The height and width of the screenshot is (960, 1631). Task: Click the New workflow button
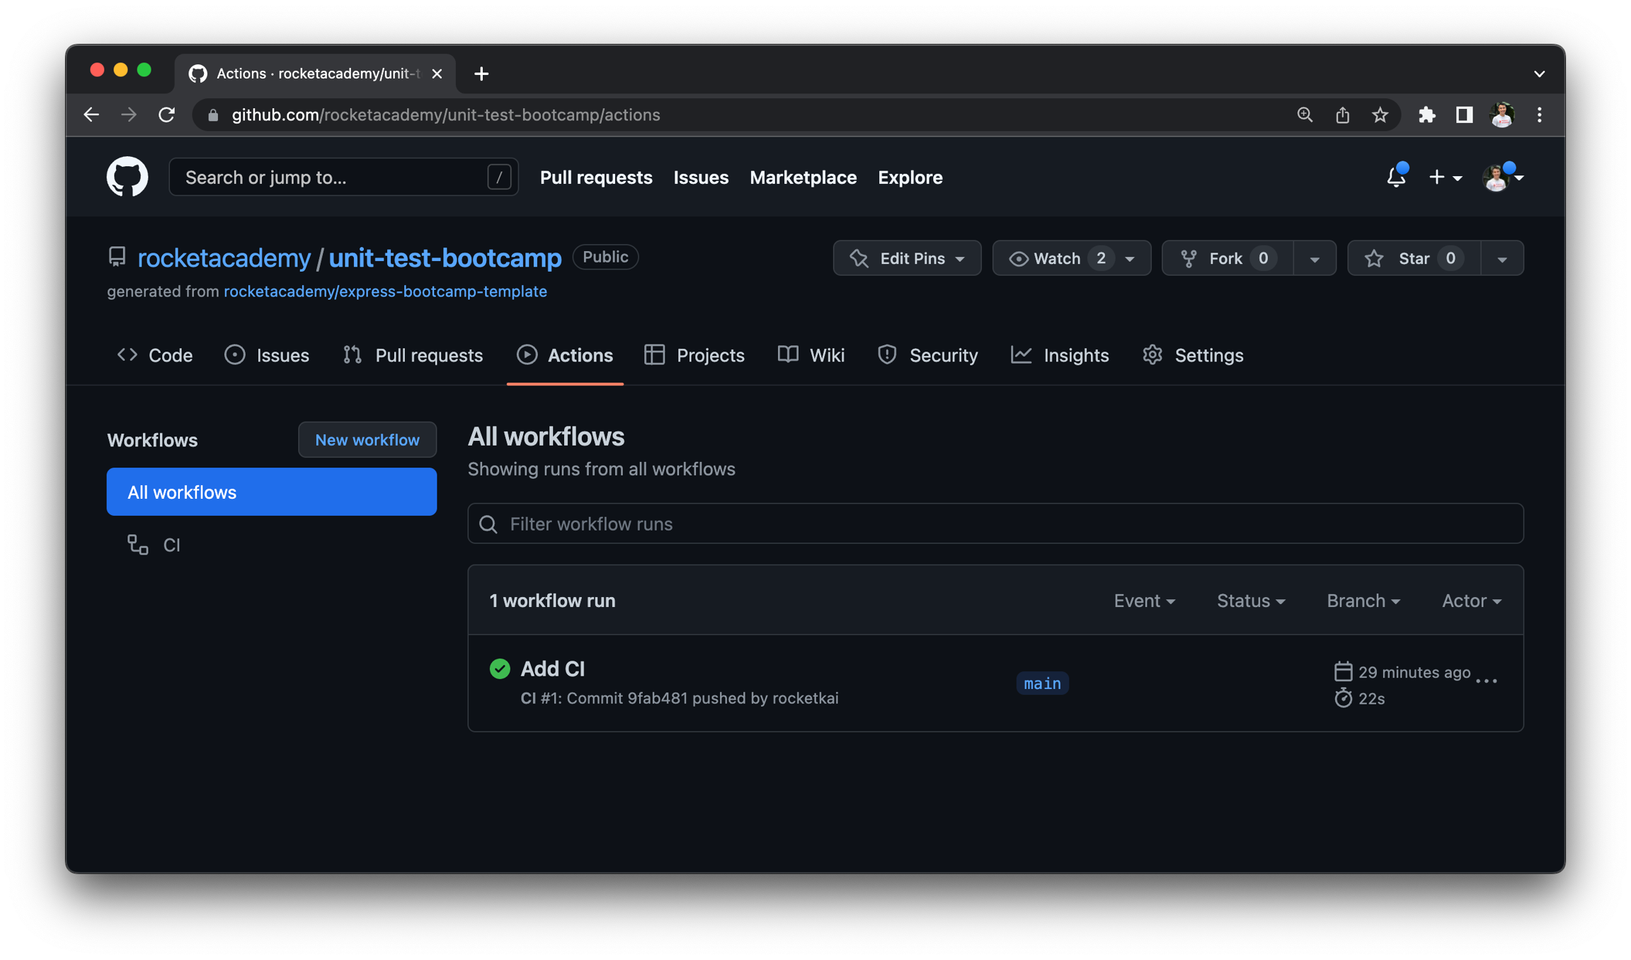coord(367,440)
